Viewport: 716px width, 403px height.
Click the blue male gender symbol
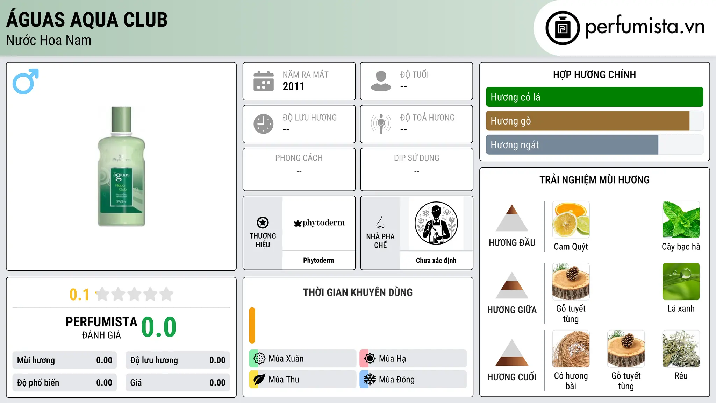click(26, 81)
